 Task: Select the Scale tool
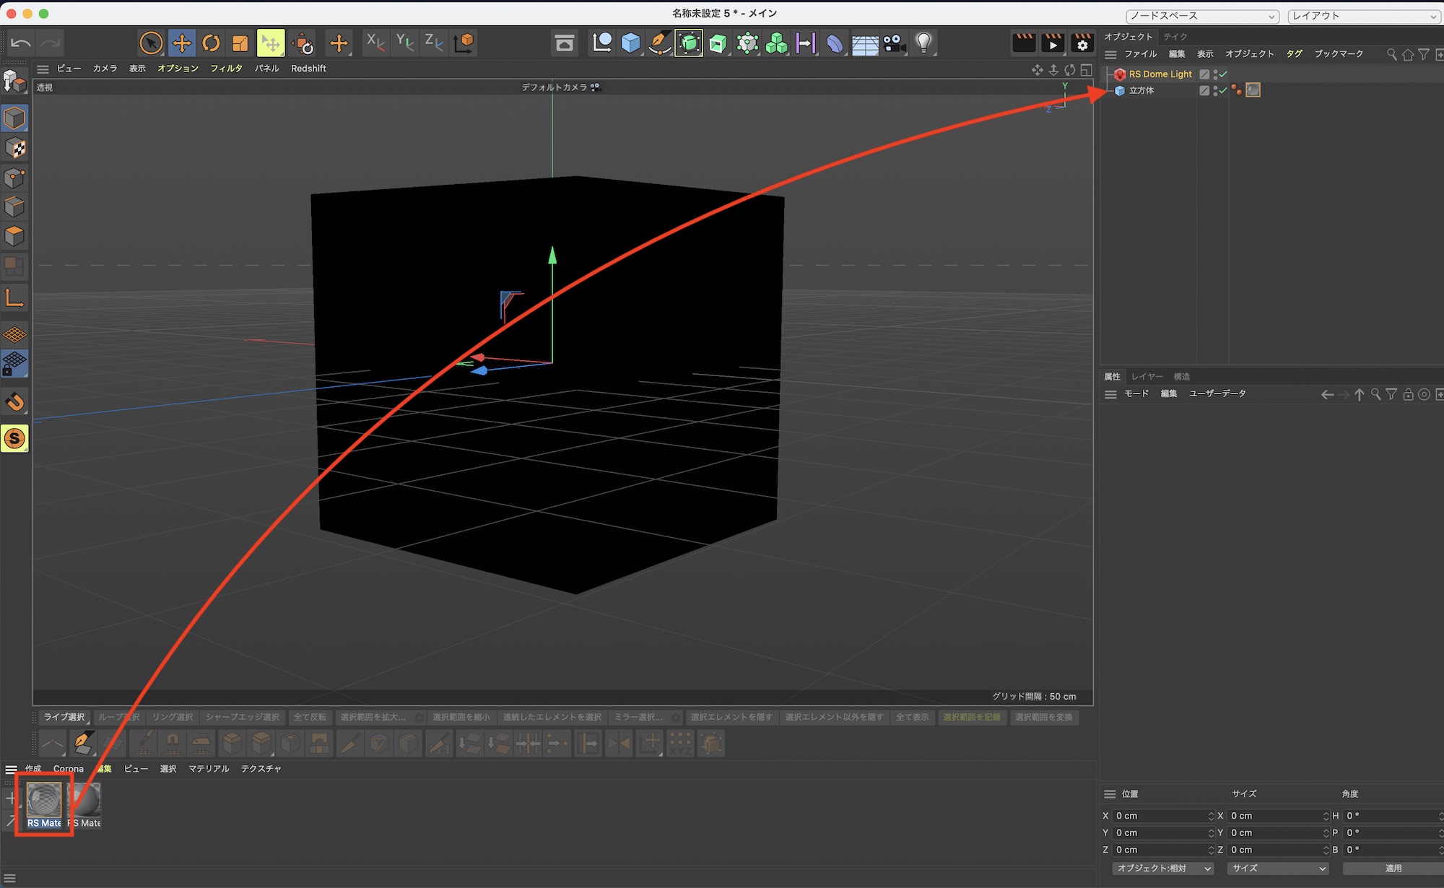240,43
